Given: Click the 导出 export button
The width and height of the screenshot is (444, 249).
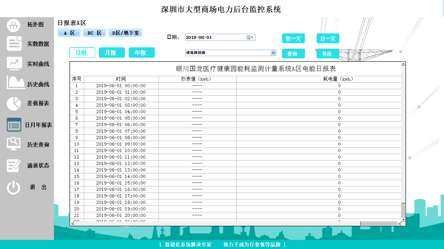Looking at the screenshot, I should pos(328,54).
